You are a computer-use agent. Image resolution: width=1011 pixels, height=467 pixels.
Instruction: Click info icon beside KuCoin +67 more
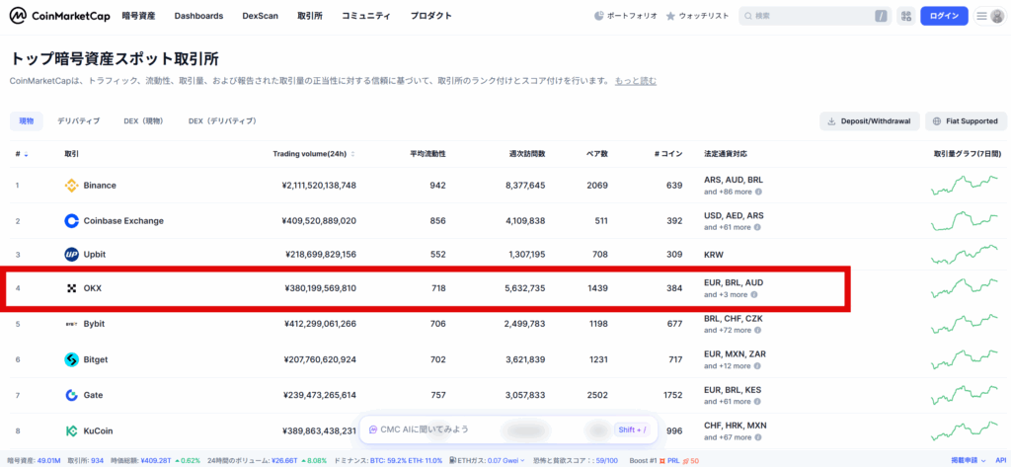757,437
